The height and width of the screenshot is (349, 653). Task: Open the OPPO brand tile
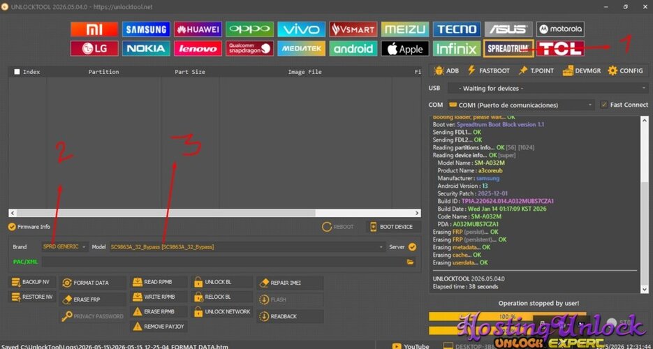249,29
